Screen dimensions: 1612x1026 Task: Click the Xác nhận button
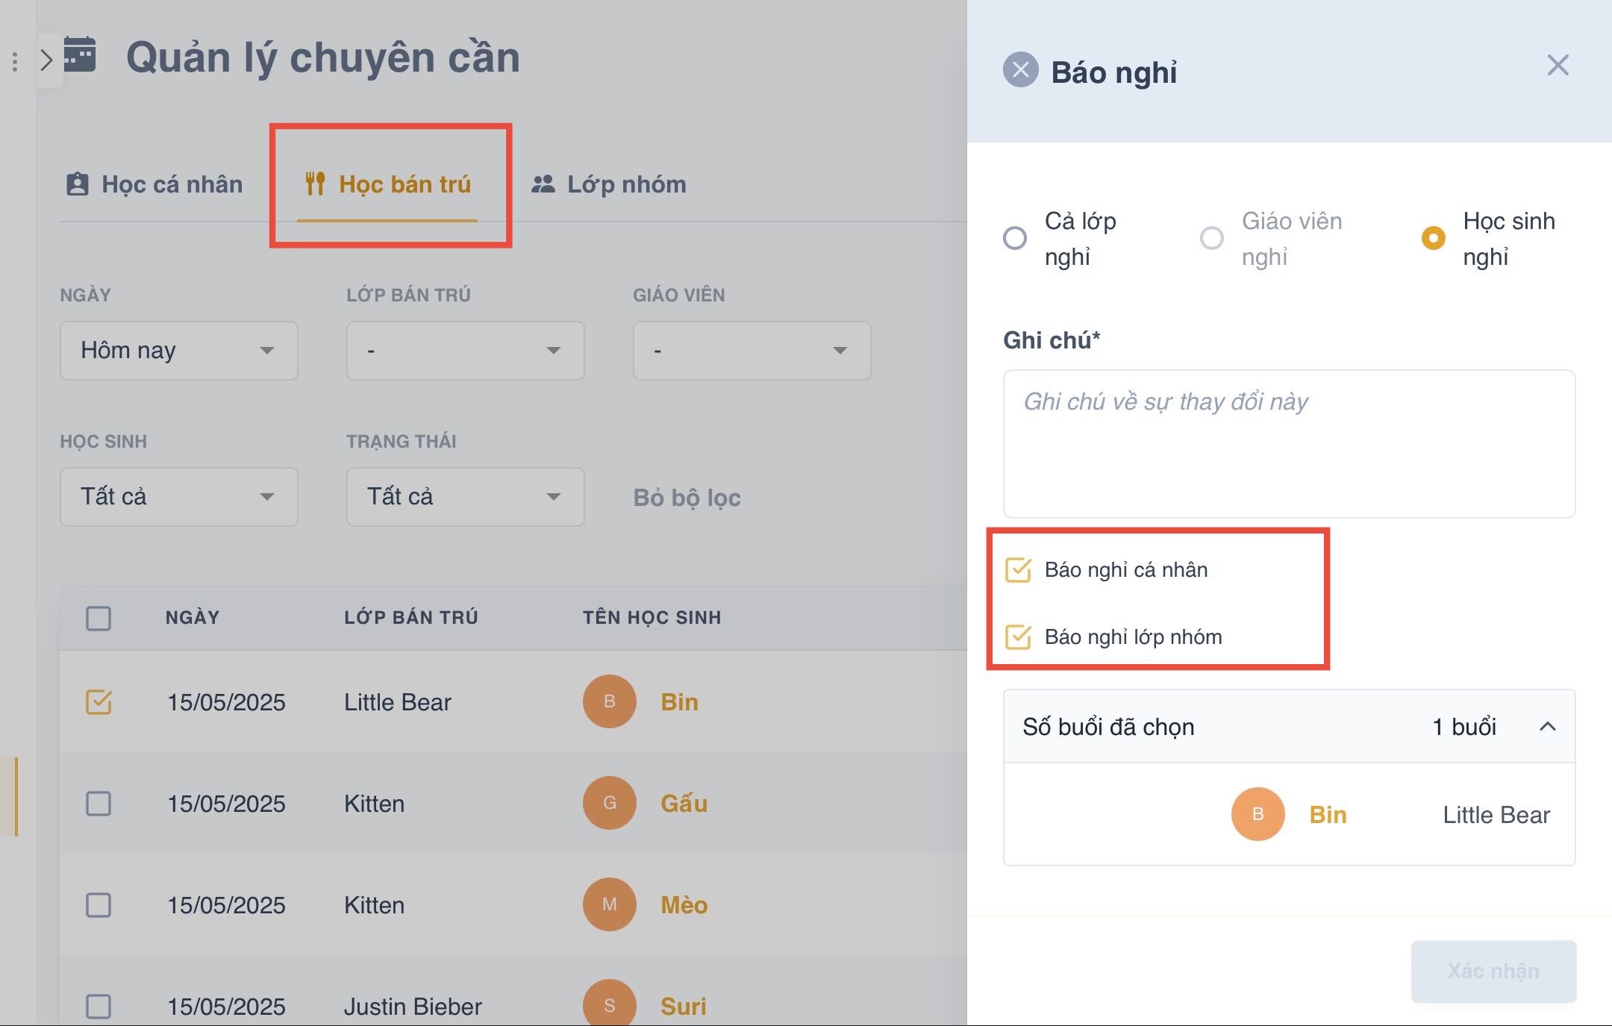coord(1493,971)
